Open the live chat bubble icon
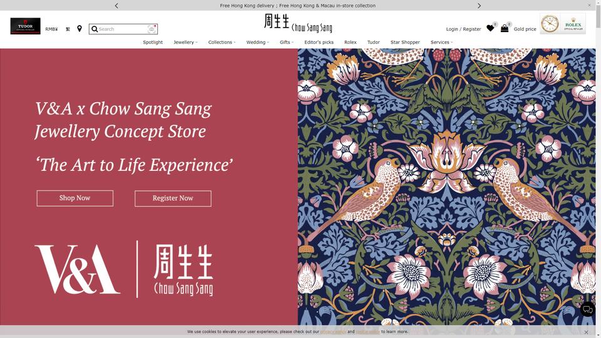Image resolution: width=601 pixels, height=338 pixels. click(588, 309)
